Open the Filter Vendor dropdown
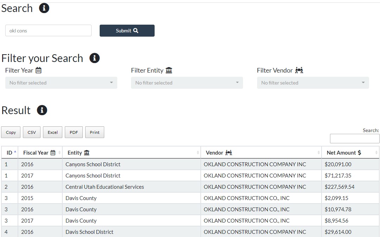Viewport: 380px width, 237px height. point(313,83)
